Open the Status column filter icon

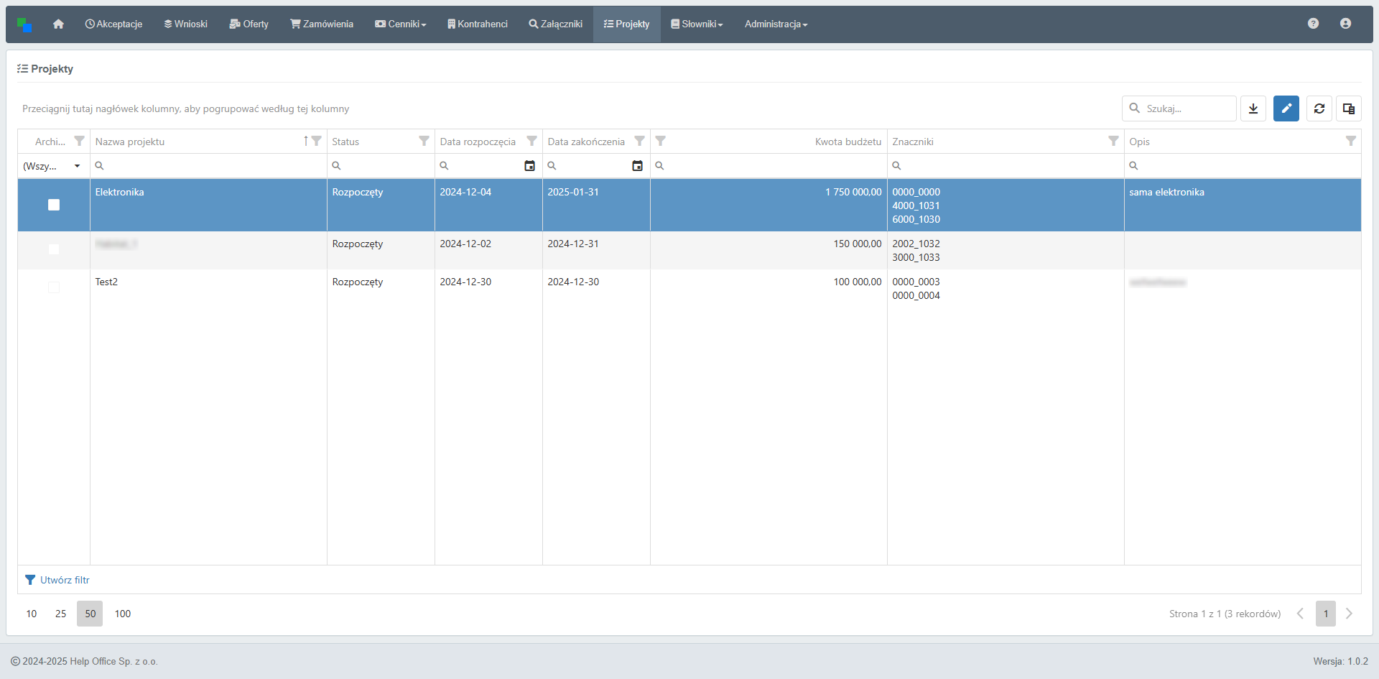click(424, 141)
